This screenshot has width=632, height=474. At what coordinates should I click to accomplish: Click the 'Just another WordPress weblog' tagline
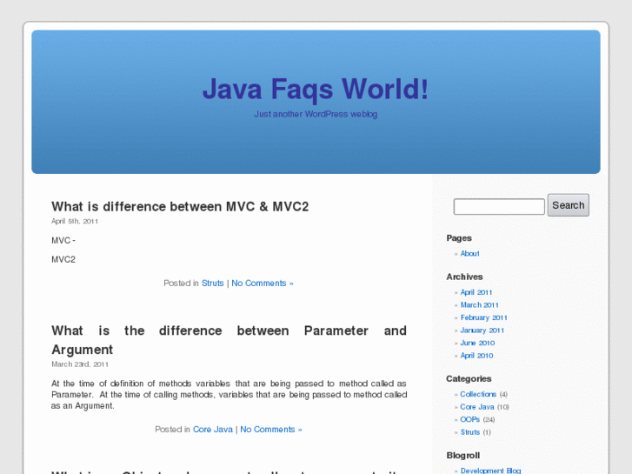pos(316,114)
